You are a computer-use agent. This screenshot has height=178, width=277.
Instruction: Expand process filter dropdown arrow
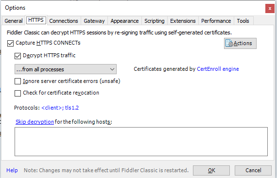(x=112, y=69)
